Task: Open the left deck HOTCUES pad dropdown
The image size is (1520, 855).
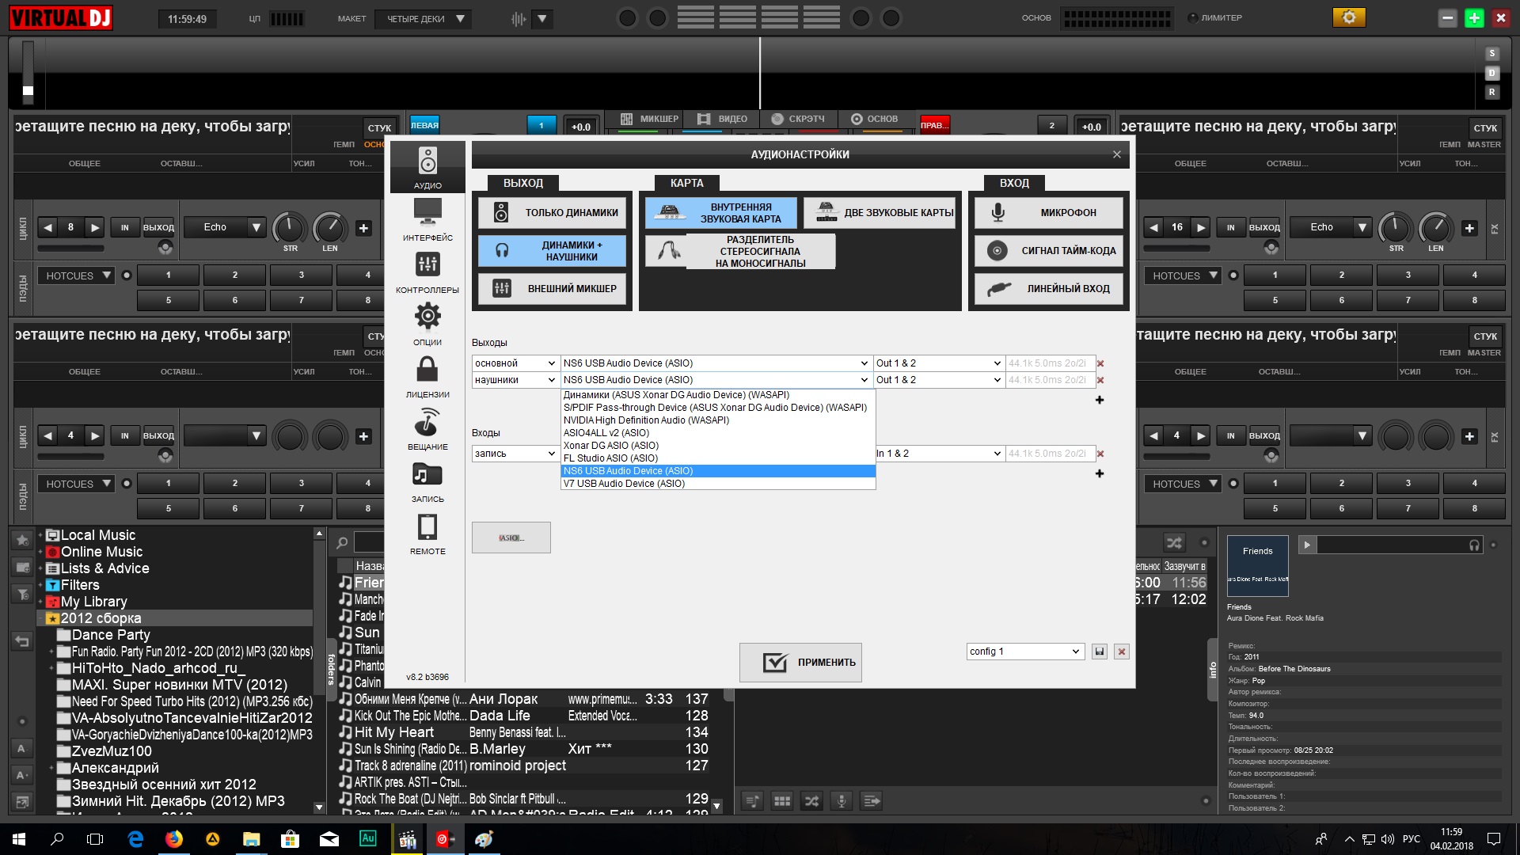Action: 77,275
